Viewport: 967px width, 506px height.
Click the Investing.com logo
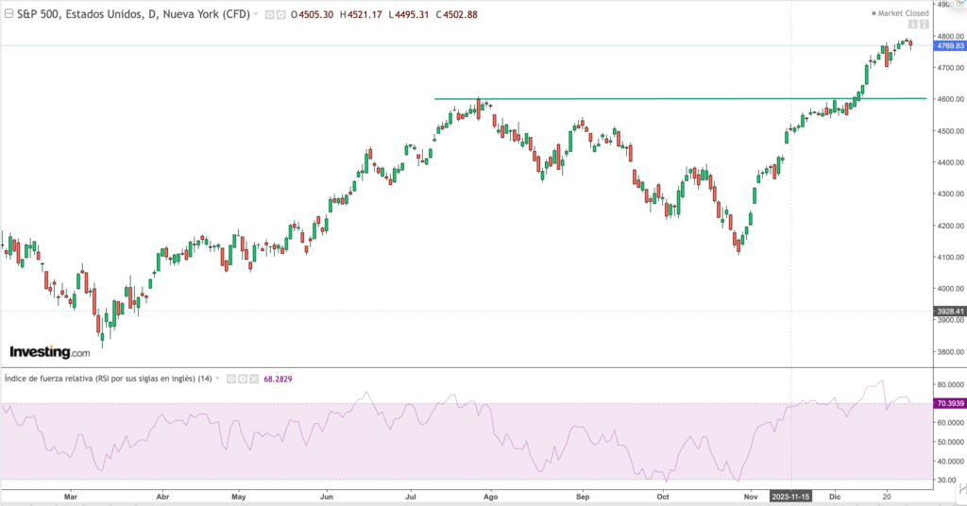click(x=50, y=352)
